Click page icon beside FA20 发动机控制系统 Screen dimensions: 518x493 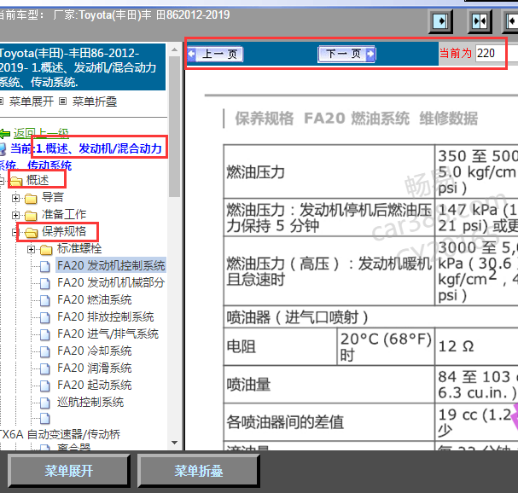45,266
